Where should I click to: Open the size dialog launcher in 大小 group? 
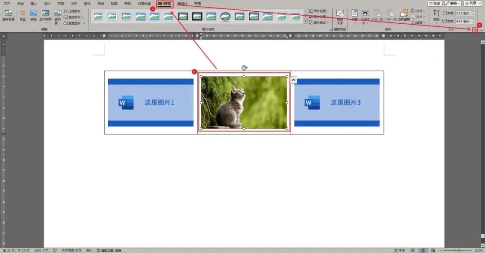click(476, 30)
